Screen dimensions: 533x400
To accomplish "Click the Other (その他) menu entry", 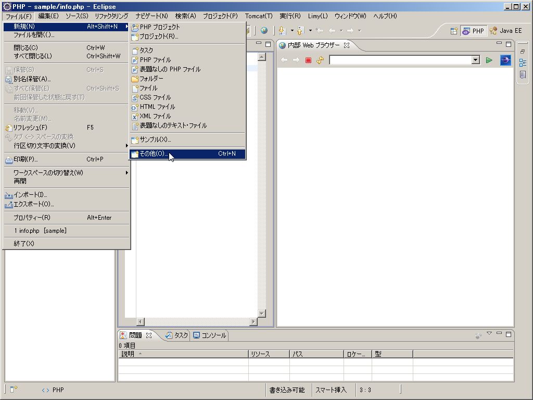I will pos(187,154).
